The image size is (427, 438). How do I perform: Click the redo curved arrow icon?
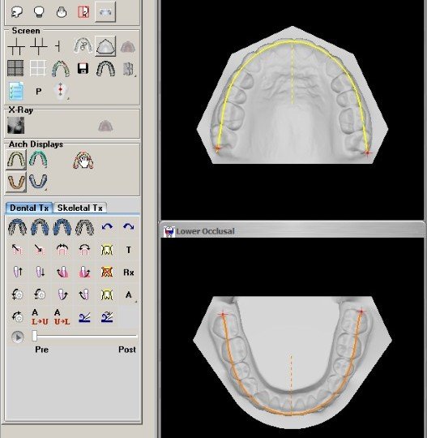pos(128,226)
